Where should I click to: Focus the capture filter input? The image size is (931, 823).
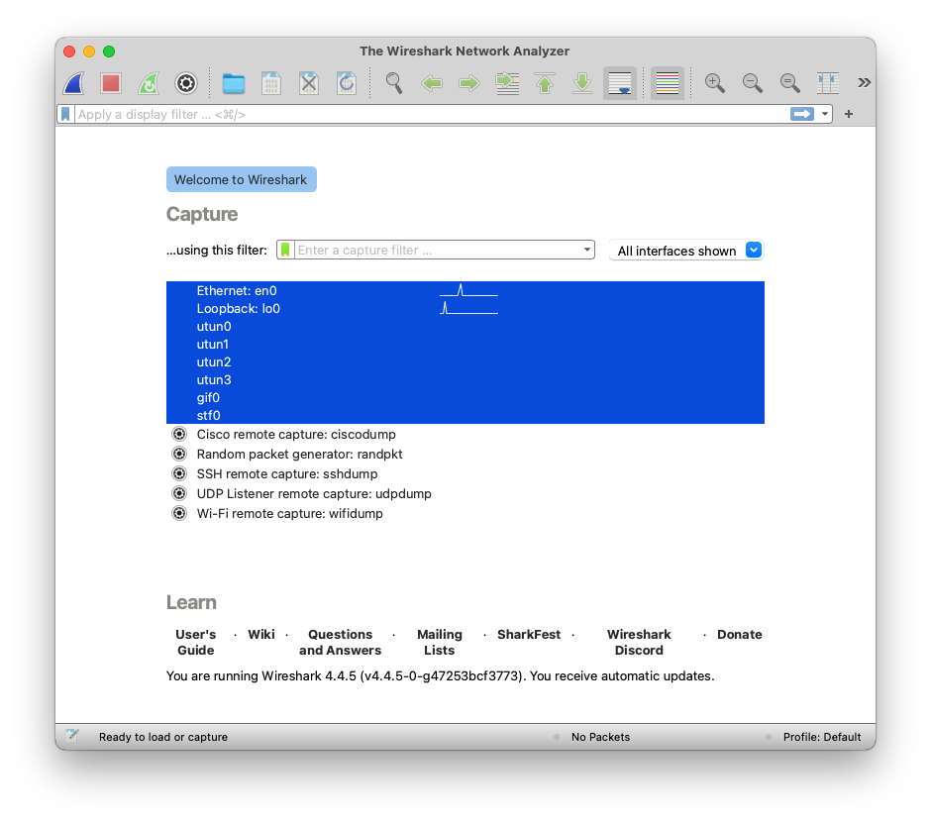coord(437,250)
